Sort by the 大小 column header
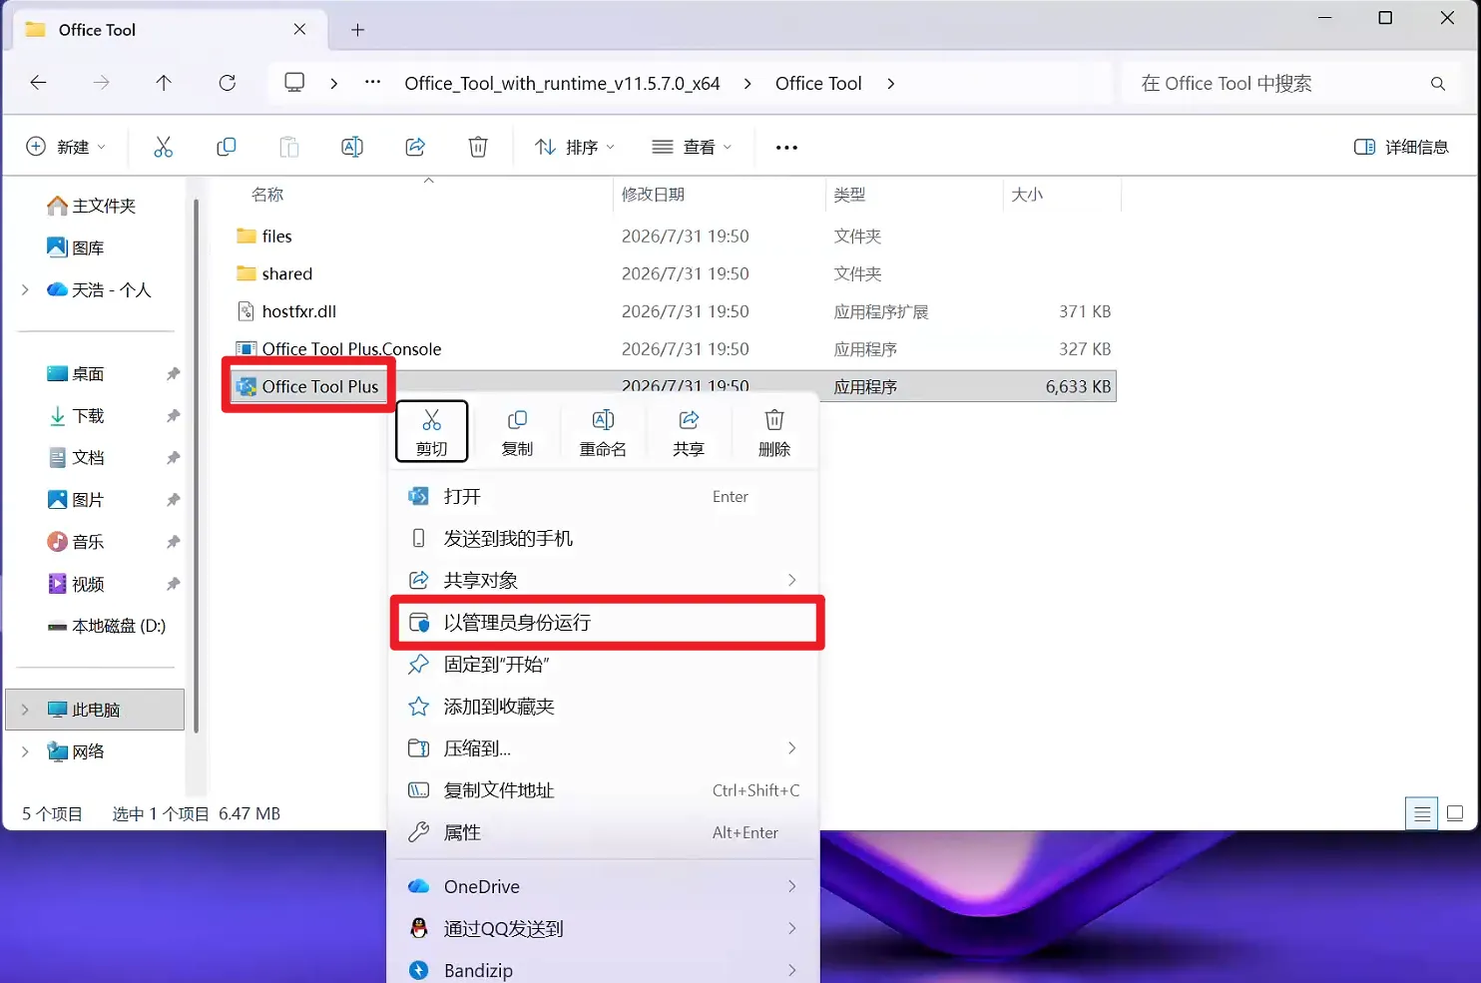 click(1027, 195)
